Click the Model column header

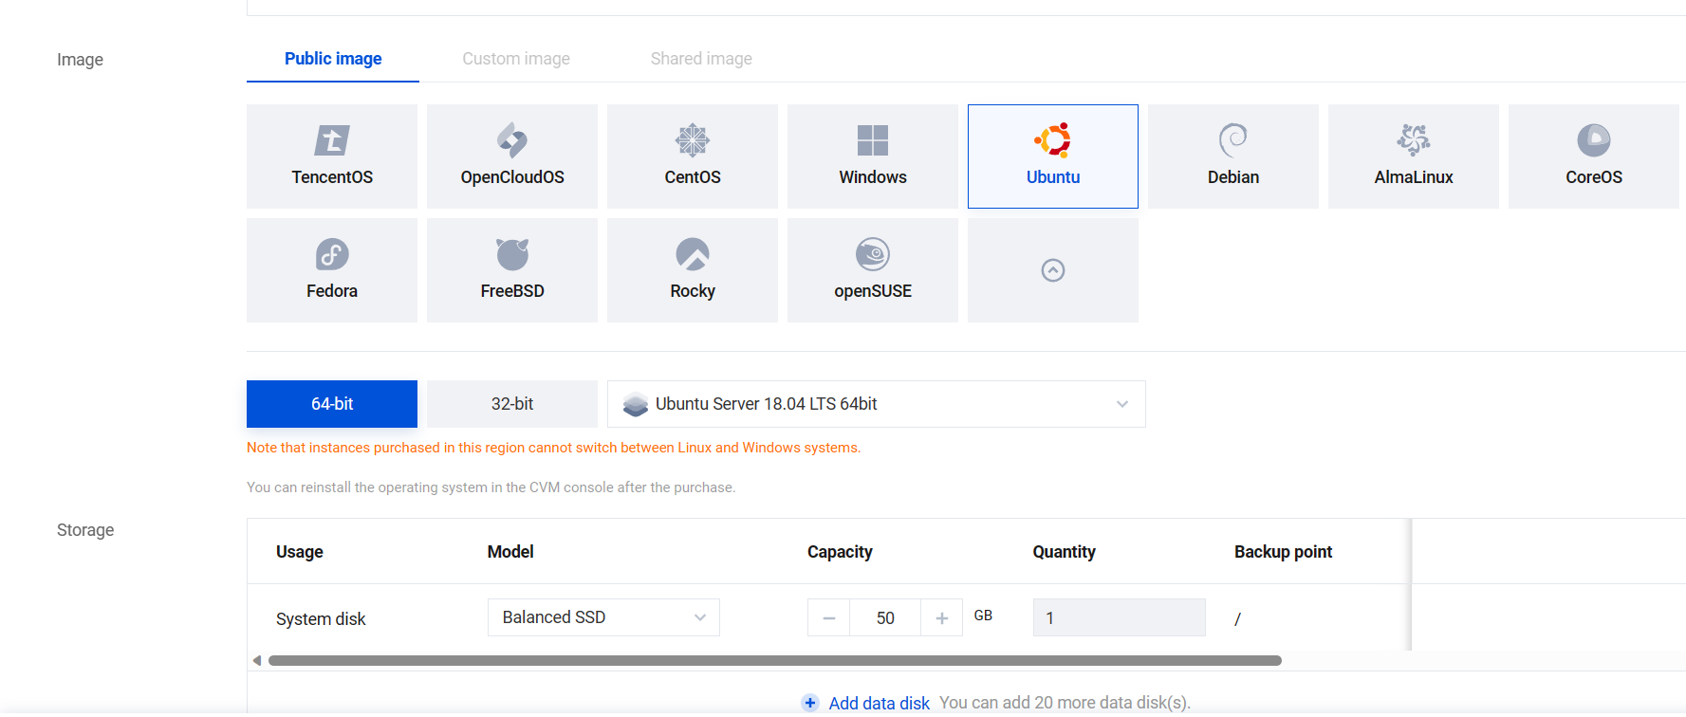tap(510, 552)
